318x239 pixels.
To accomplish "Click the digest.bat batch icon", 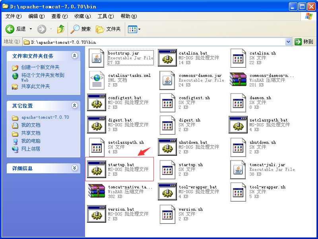I will pyautogui.click(x=97, y=125).
